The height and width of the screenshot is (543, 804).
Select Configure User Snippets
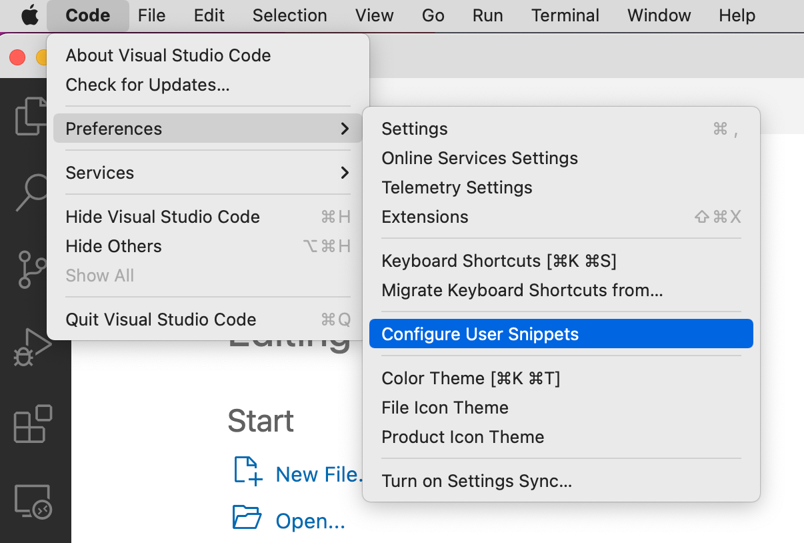(480, 334)
